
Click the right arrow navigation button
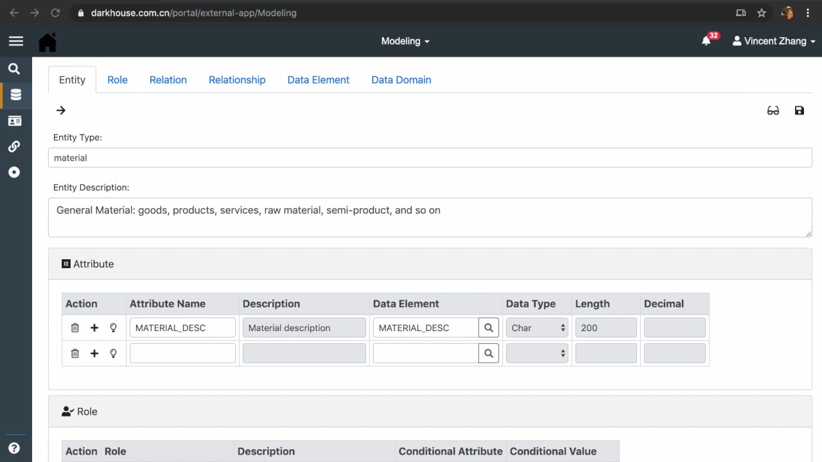(61, 110)
